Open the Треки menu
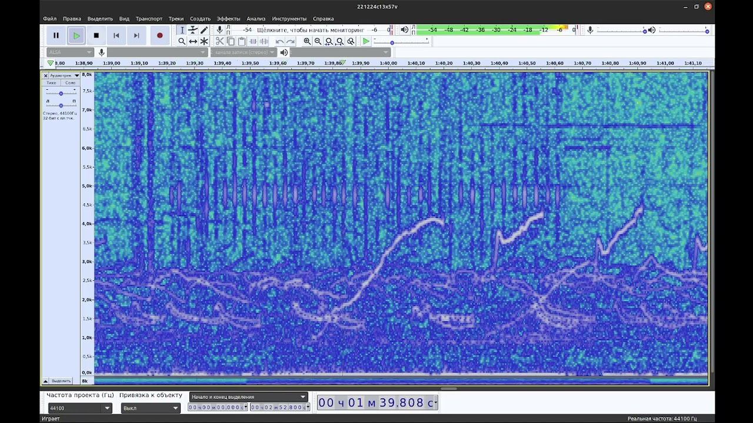Image resolution: width=753 pixels, height=423 pixels. (176, 19)
